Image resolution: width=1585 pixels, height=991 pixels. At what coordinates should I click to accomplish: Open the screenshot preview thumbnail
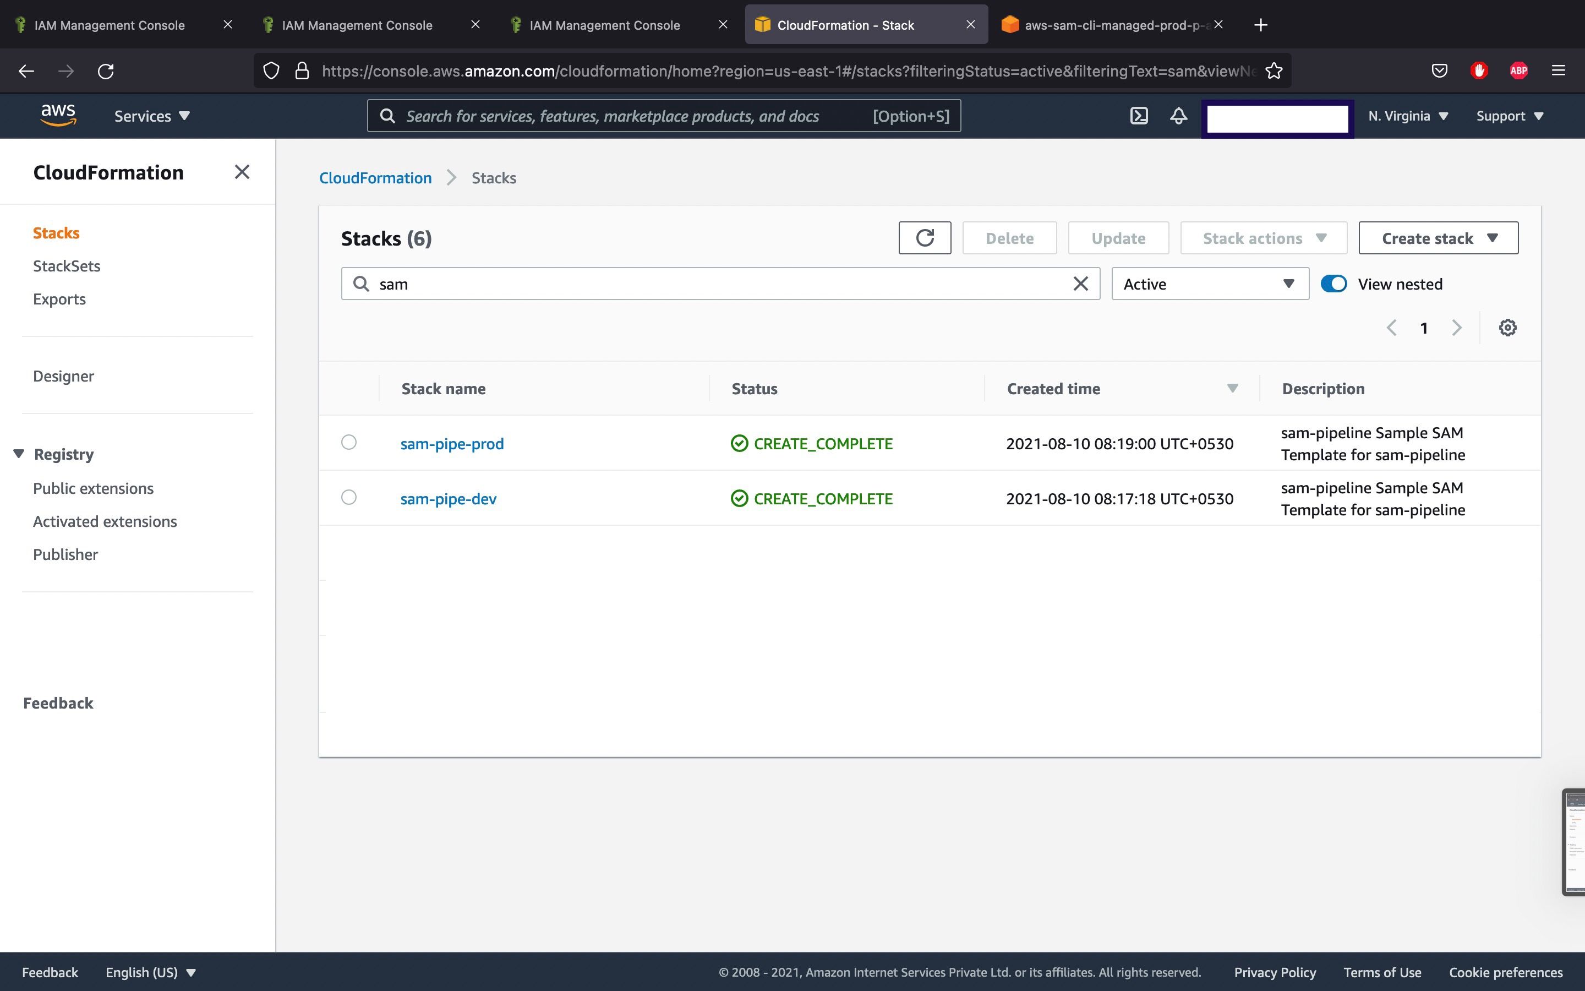[x=1574, y=842]
